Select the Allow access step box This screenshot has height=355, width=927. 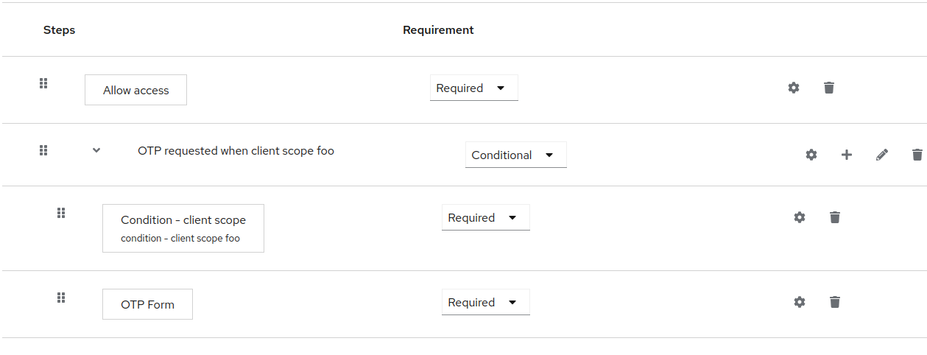coord(135,90)
